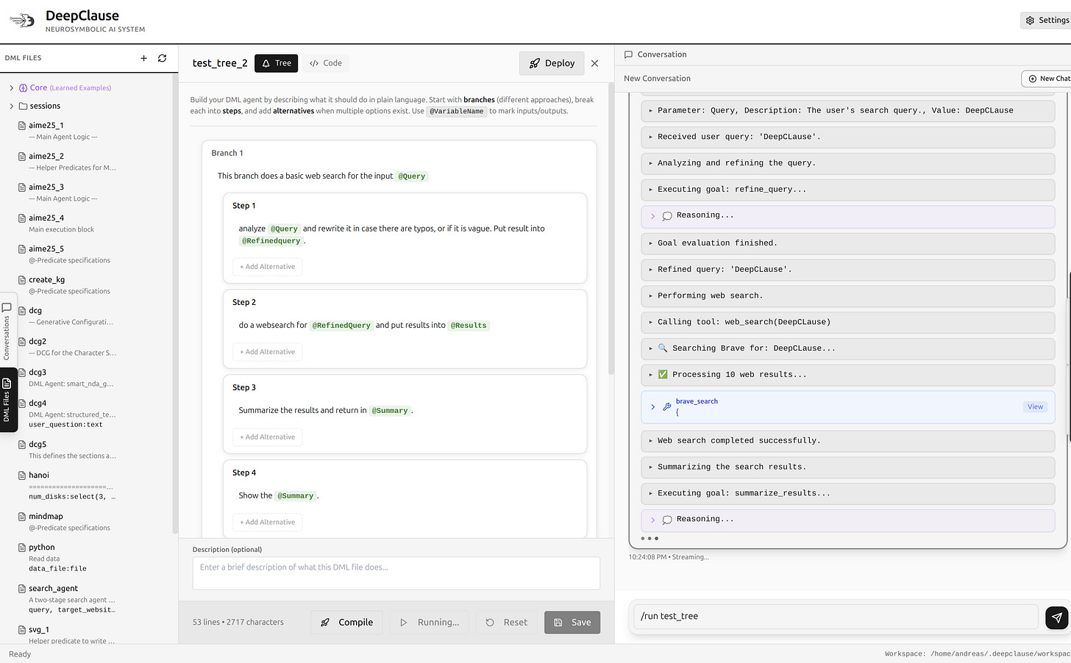1071x663 pixels.
Task: Click the chat input containing /run test_tree
Action: pyautogui.click(x=836, y=617)
